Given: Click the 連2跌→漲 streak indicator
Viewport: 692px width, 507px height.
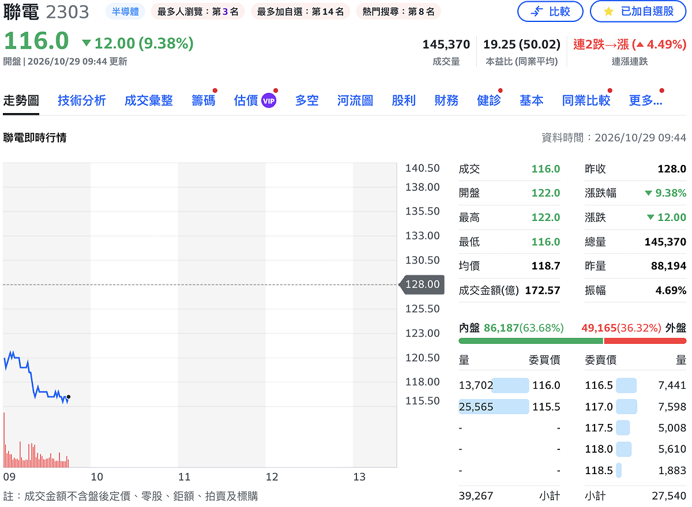Looking at the screenshot, I should (630, 44).
